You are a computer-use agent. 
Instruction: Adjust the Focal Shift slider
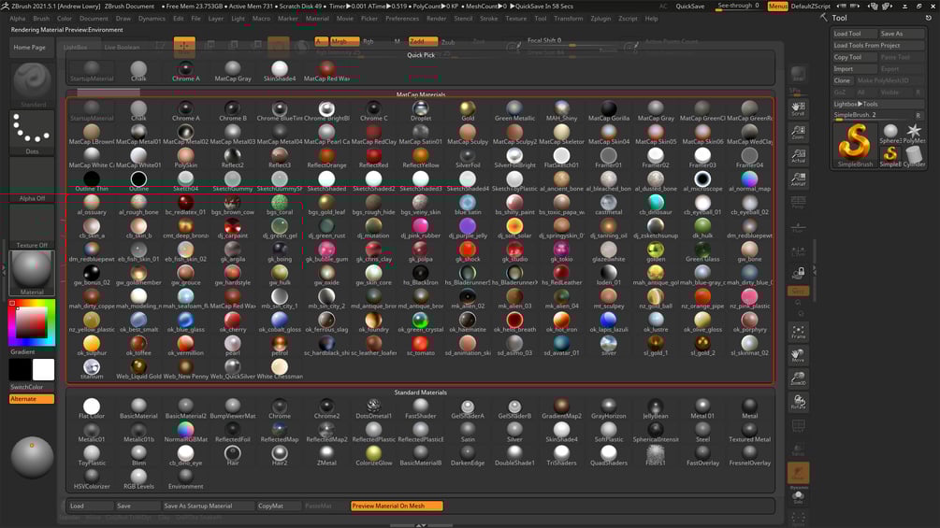(571, 42)
